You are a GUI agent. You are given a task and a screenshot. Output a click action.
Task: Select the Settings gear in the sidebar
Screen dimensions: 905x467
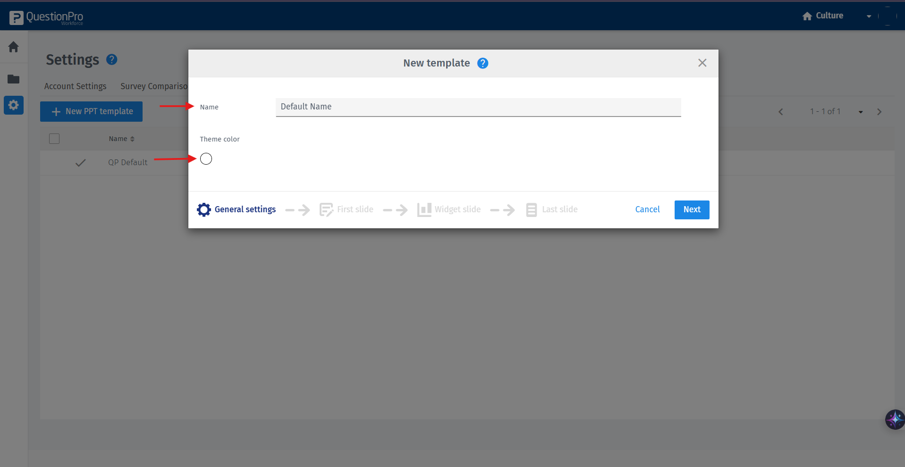pos(14,105)
